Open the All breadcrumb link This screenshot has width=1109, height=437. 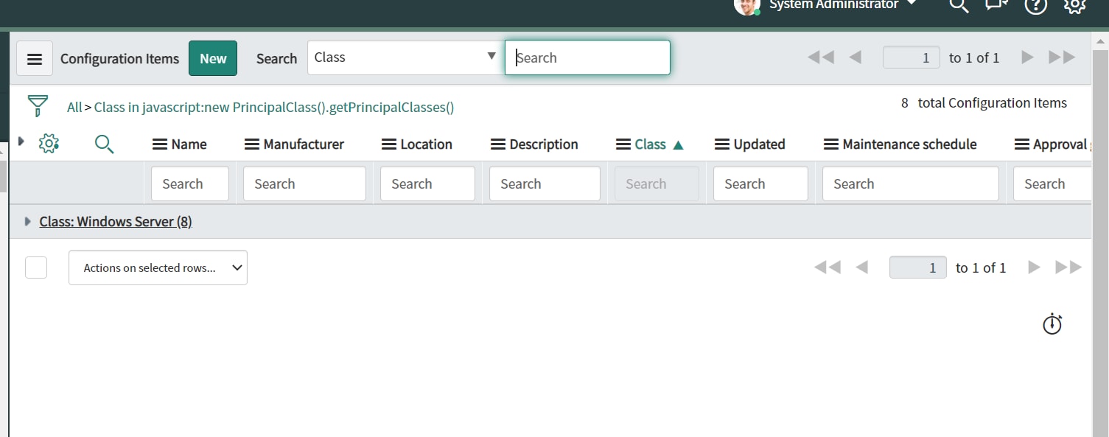pos(74,106)
